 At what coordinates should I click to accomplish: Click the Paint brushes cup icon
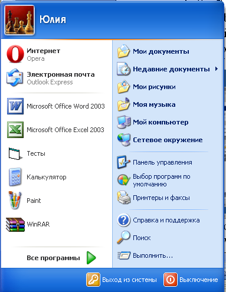(15, 200)
